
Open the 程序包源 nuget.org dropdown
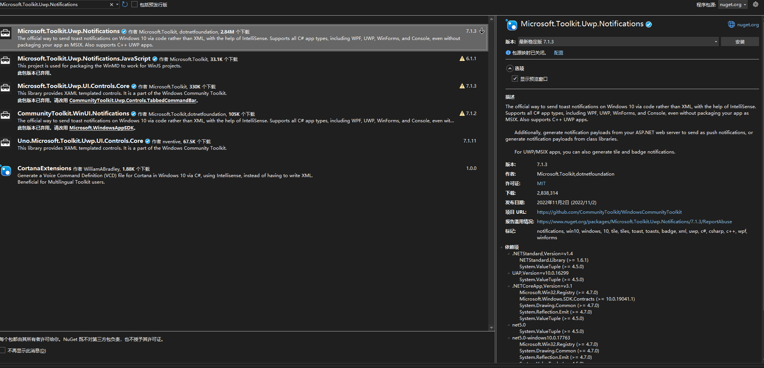pyautogui.click(x=733, y=5)
